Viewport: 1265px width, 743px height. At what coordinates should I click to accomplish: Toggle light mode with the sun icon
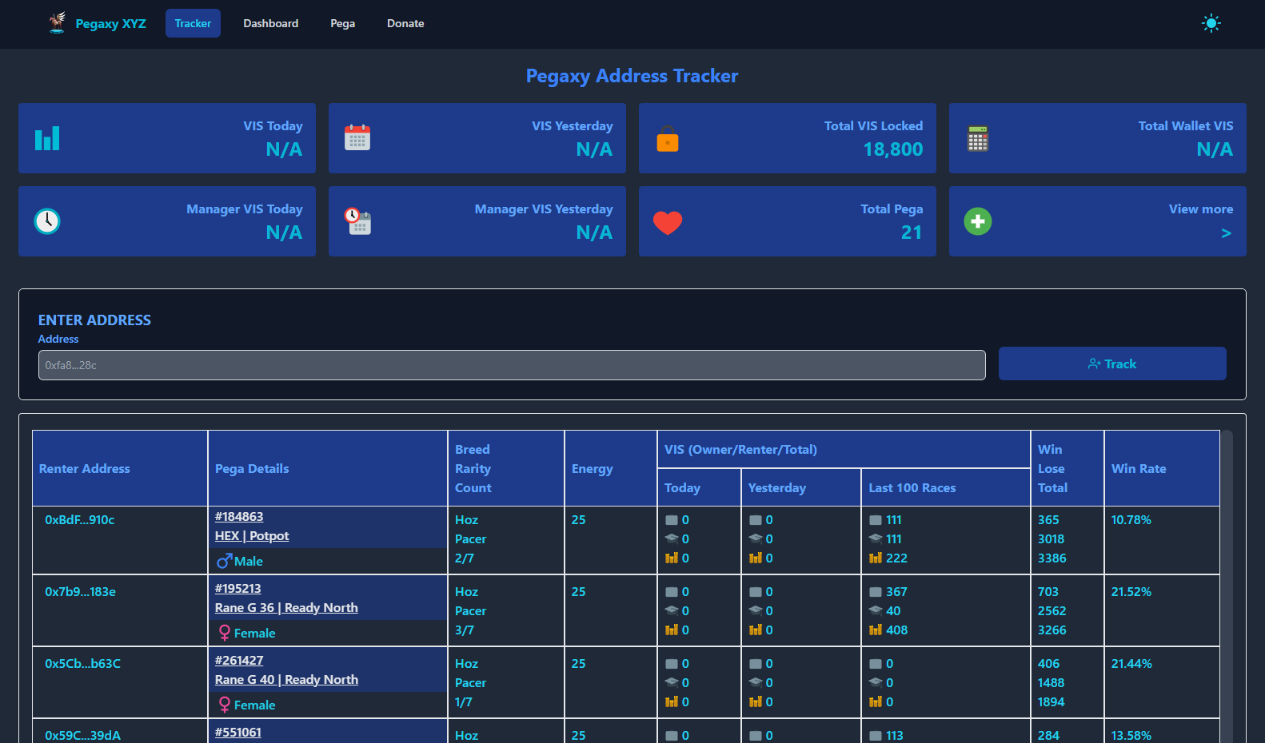coord(1211,23)
